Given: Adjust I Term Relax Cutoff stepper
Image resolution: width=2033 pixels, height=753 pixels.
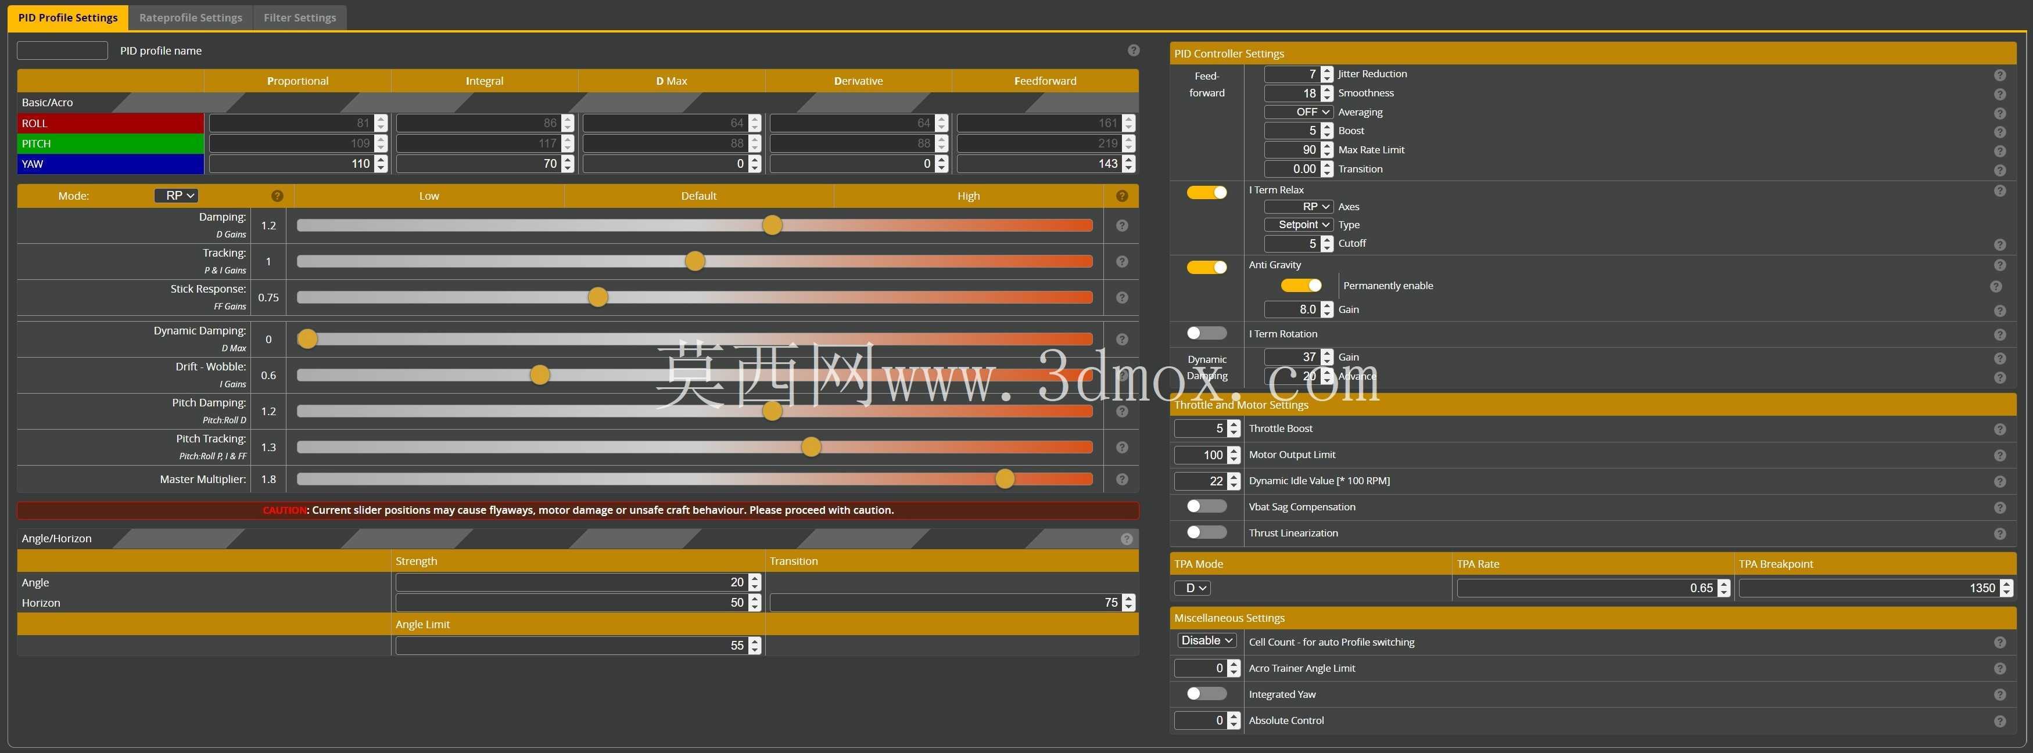Looking at the screenshot, I should point(1326,244).
